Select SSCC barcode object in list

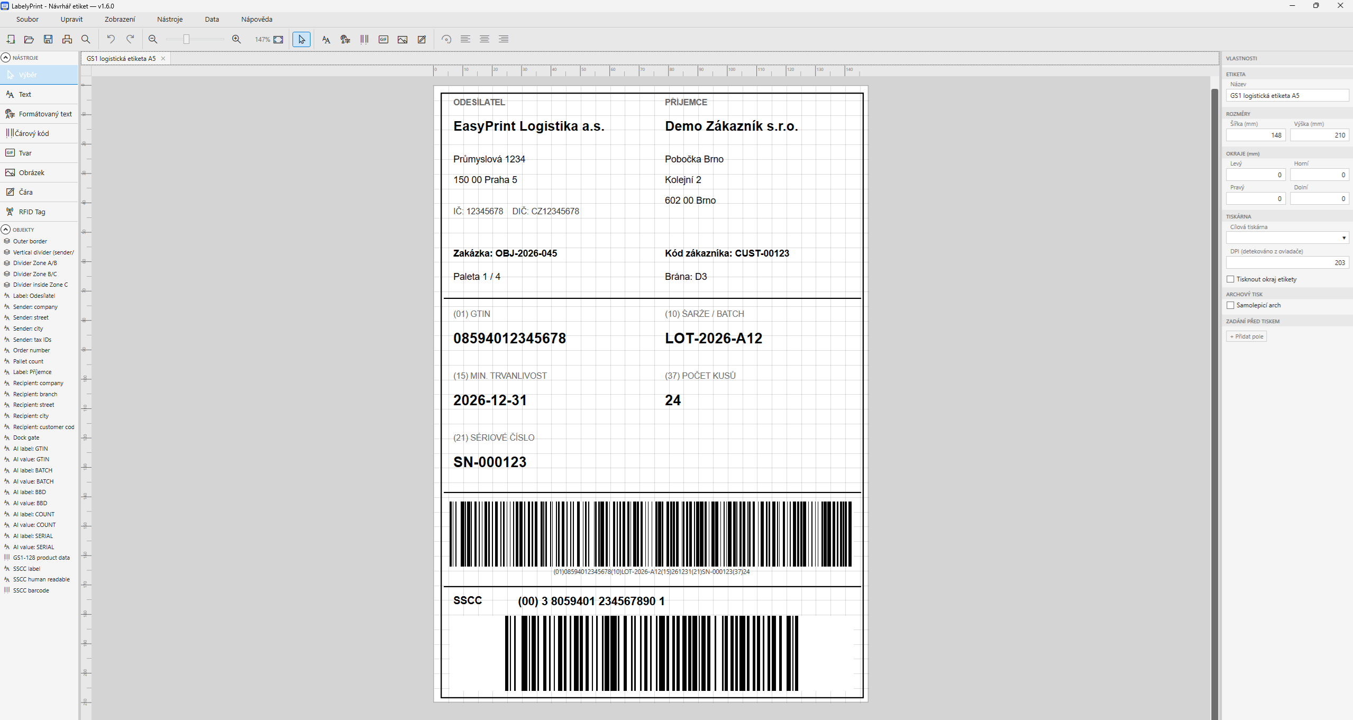(31, 590)
